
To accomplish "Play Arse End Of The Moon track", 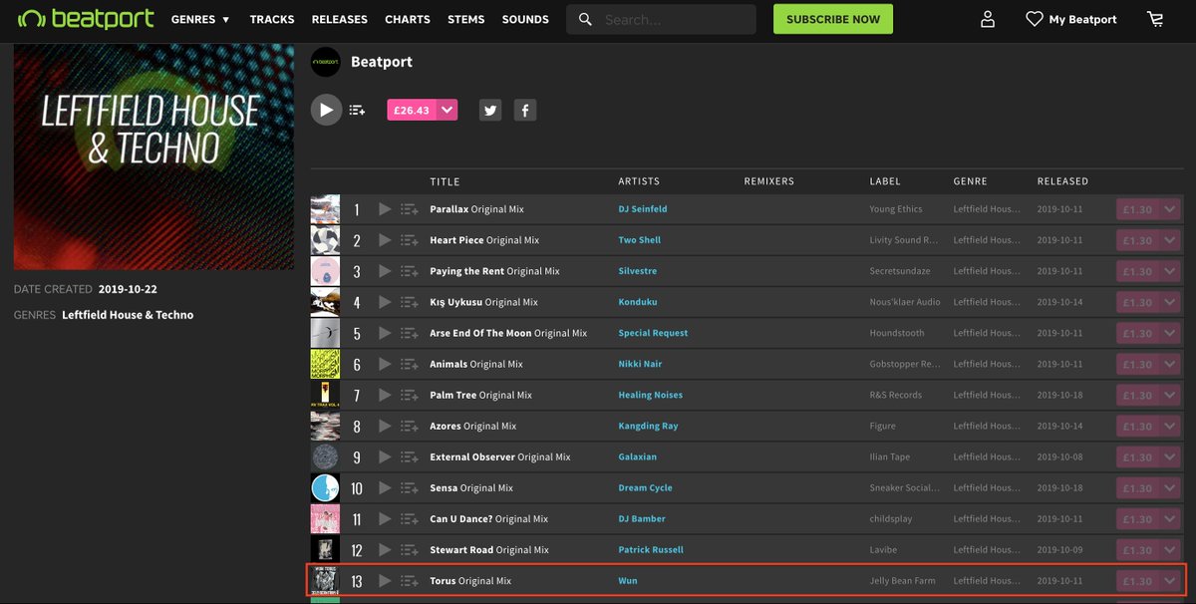I will click(x=385, y=333).
